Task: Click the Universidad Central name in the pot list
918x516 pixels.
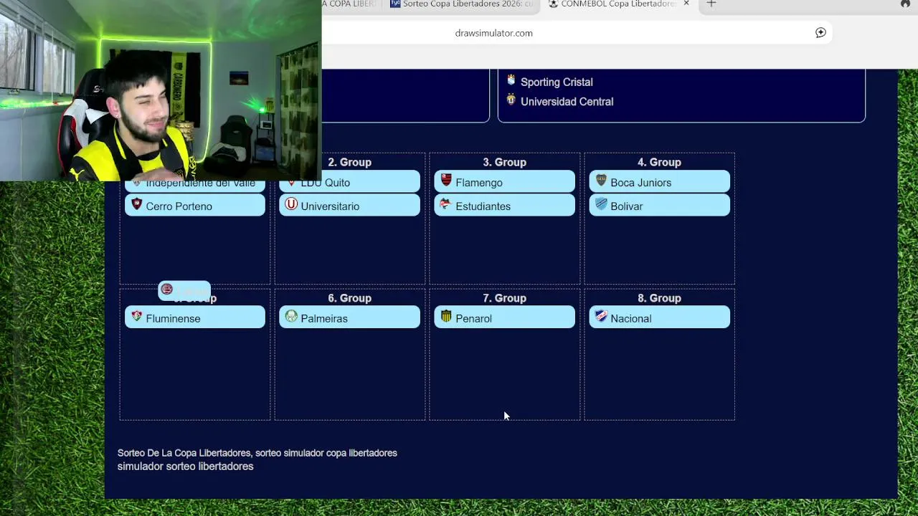Action: pos(567,102)
